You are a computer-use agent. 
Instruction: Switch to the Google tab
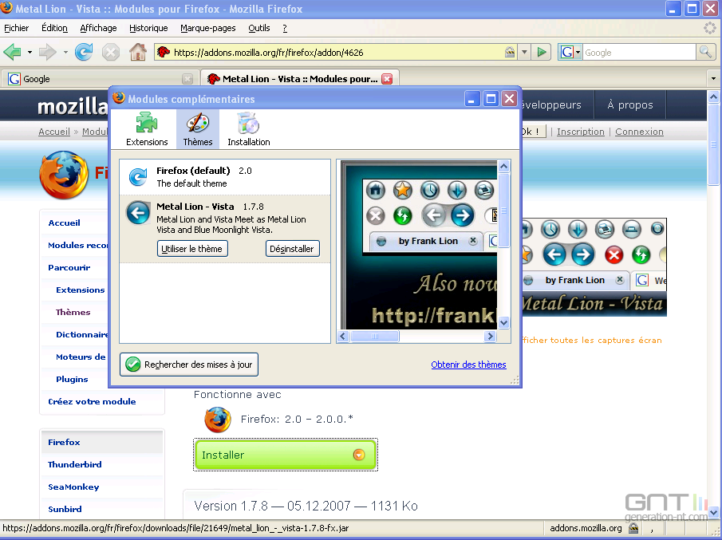coord(99,79)
